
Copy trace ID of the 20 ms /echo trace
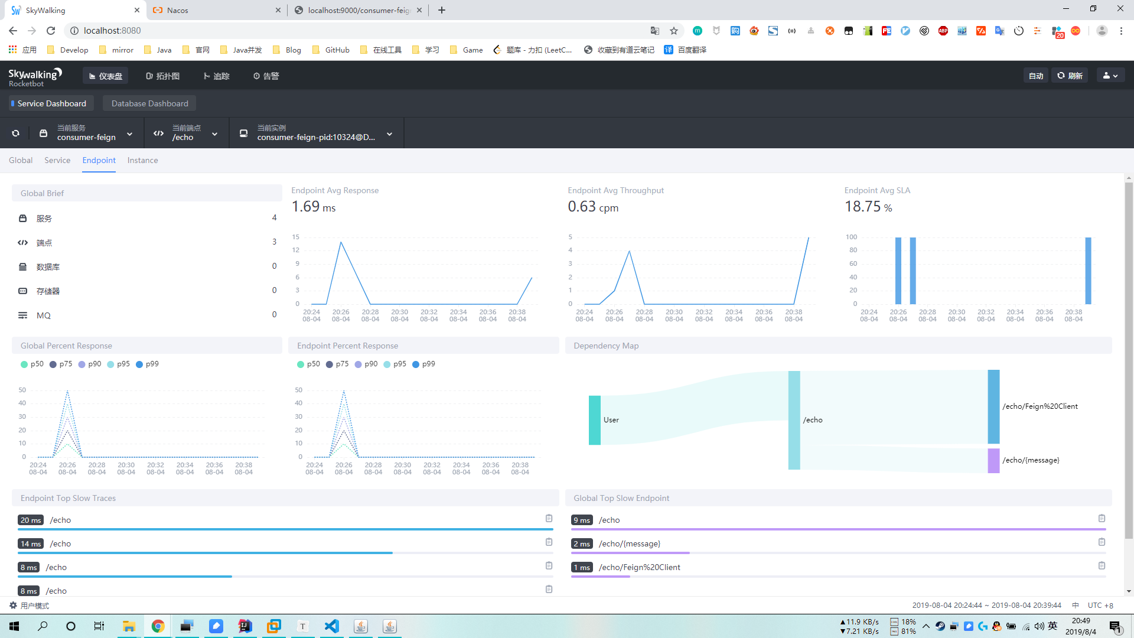549,519
